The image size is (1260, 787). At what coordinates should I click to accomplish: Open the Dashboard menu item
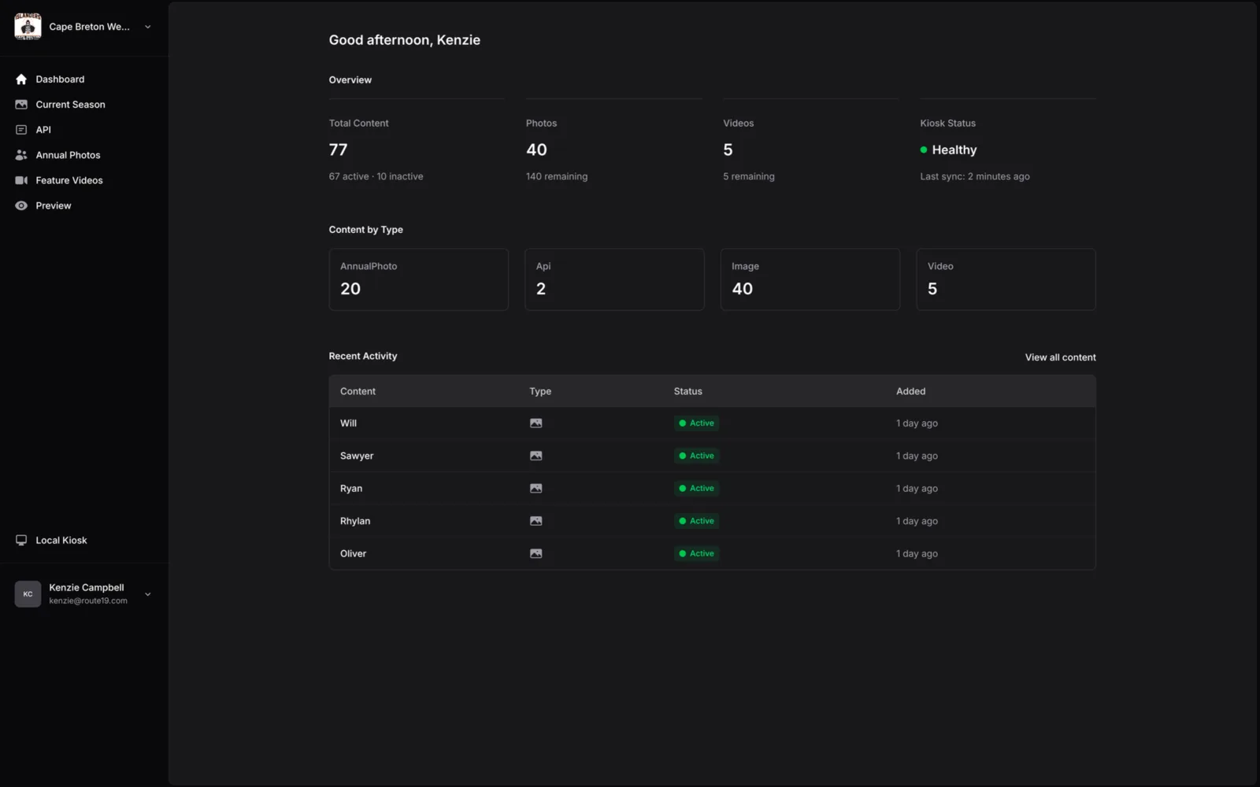[60, 79]
